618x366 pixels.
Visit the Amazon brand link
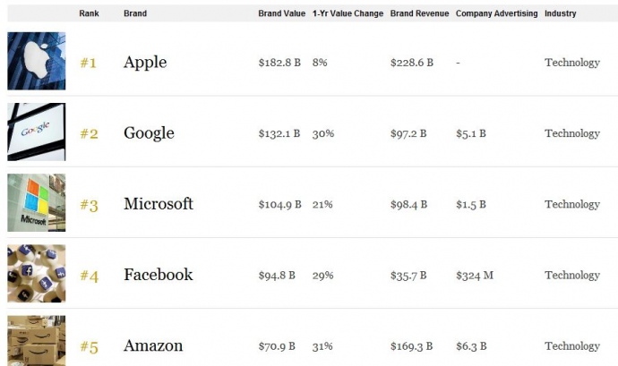[x=153, y=345]
